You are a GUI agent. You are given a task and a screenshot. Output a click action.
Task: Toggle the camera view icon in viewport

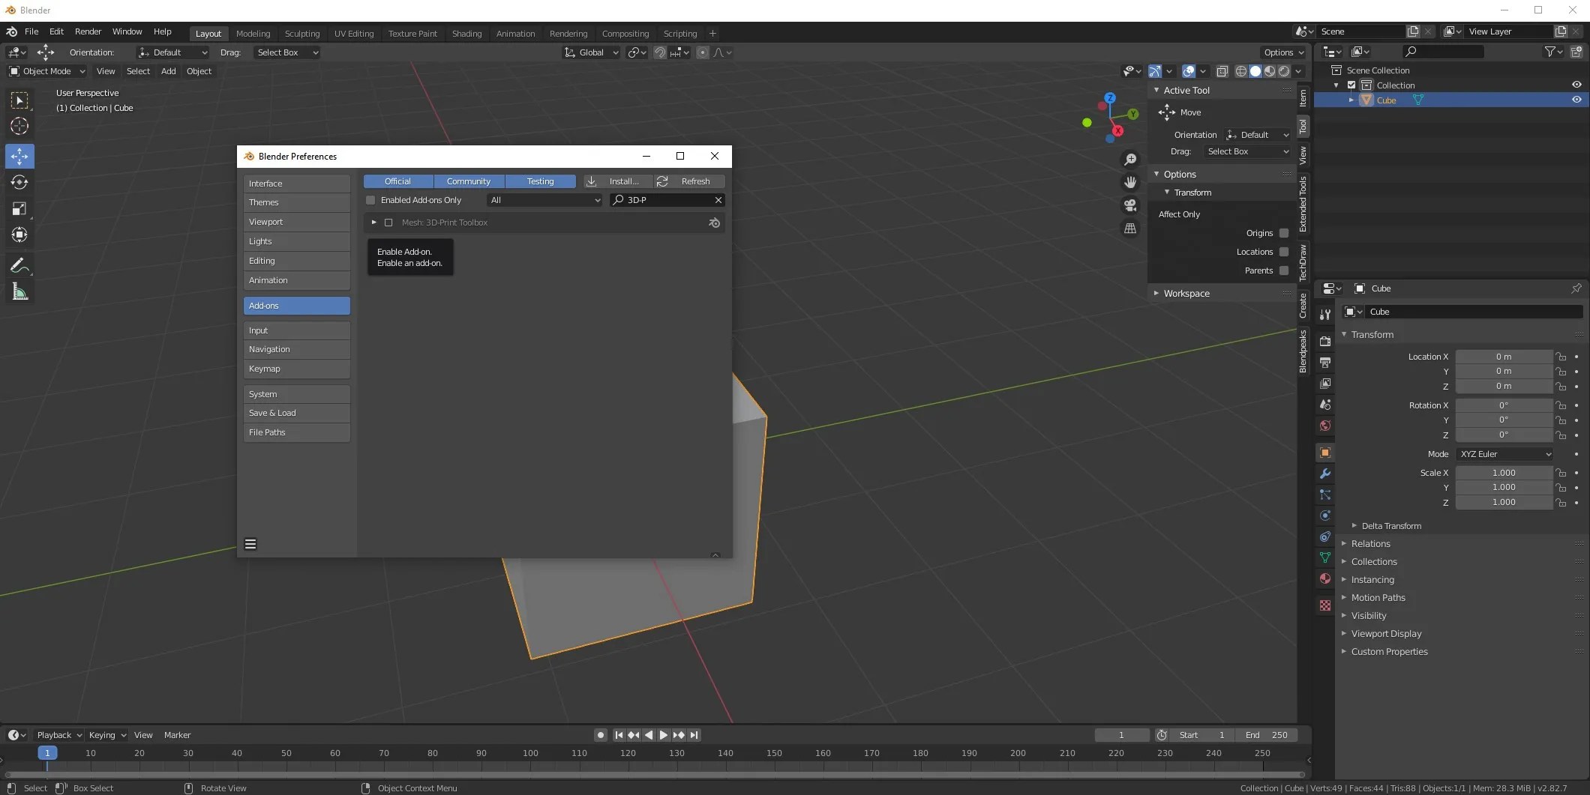coord(1130,205)
